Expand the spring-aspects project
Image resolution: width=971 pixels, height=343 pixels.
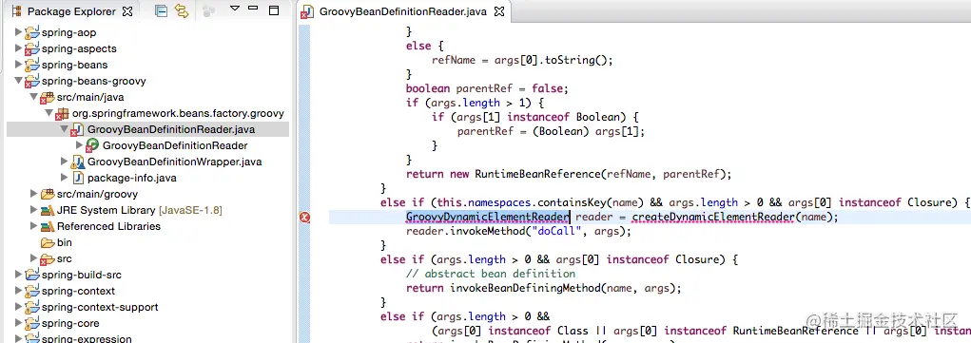tap(19, 48)
